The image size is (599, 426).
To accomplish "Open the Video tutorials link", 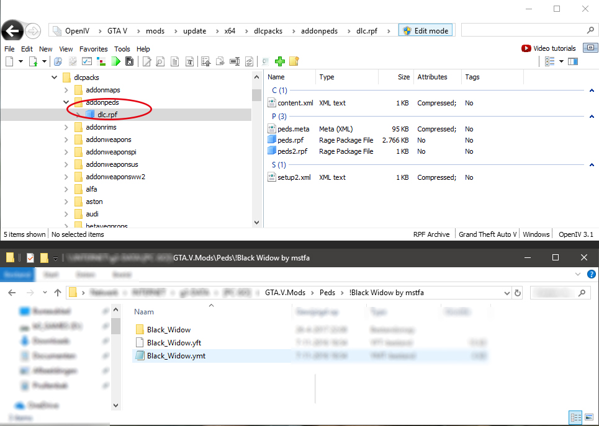I will click(554, 48).
